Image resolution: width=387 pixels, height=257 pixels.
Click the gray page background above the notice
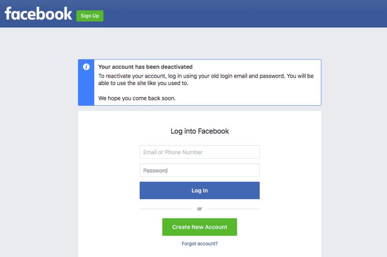pos(199,43)
